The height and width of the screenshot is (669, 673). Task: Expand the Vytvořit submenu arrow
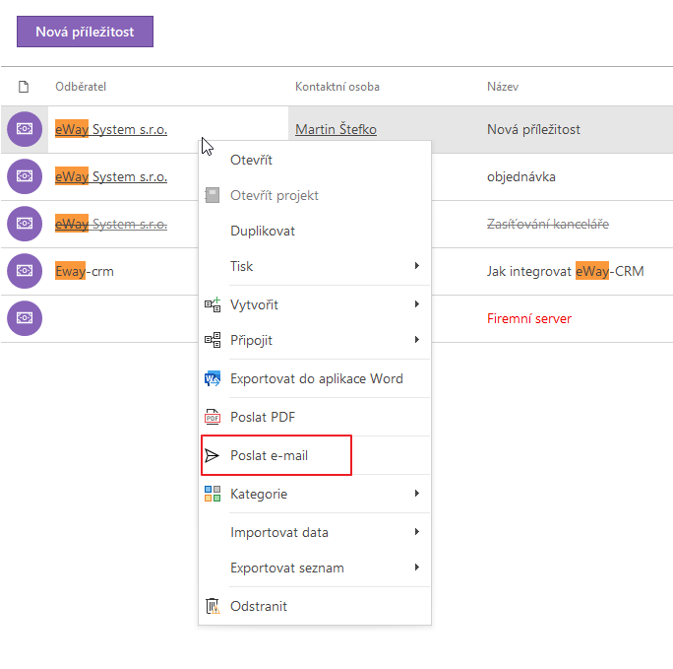[x=417, y=304]
